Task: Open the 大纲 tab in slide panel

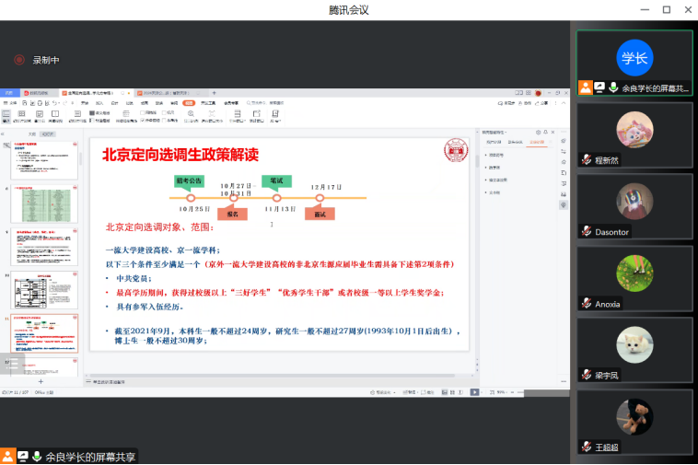Action: click(x=32, y=134)
